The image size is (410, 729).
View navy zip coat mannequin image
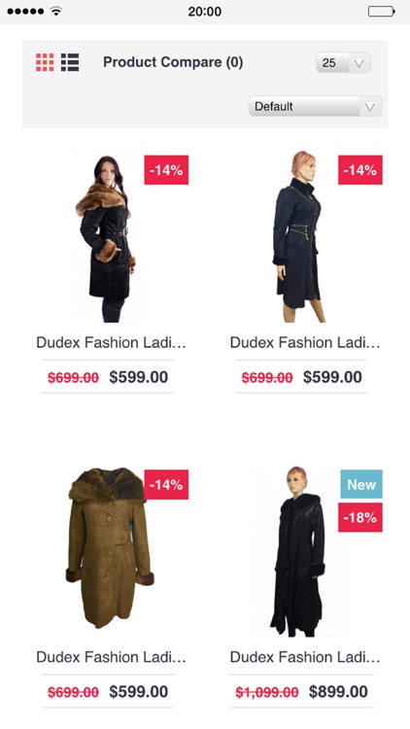point(299,236)
